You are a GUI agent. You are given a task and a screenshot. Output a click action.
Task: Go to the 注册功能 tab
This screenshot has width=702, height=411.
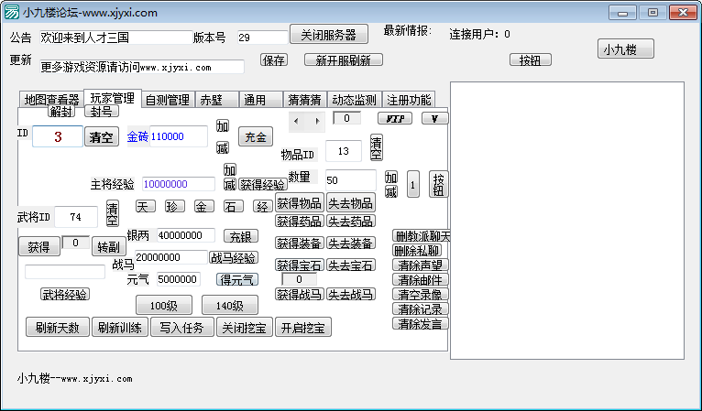point(408,100)
